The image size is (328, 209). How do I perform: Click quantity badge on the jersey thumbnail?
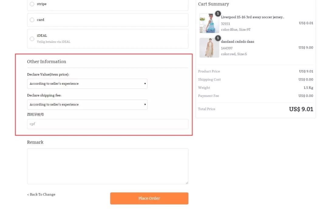tap(218, 14)
